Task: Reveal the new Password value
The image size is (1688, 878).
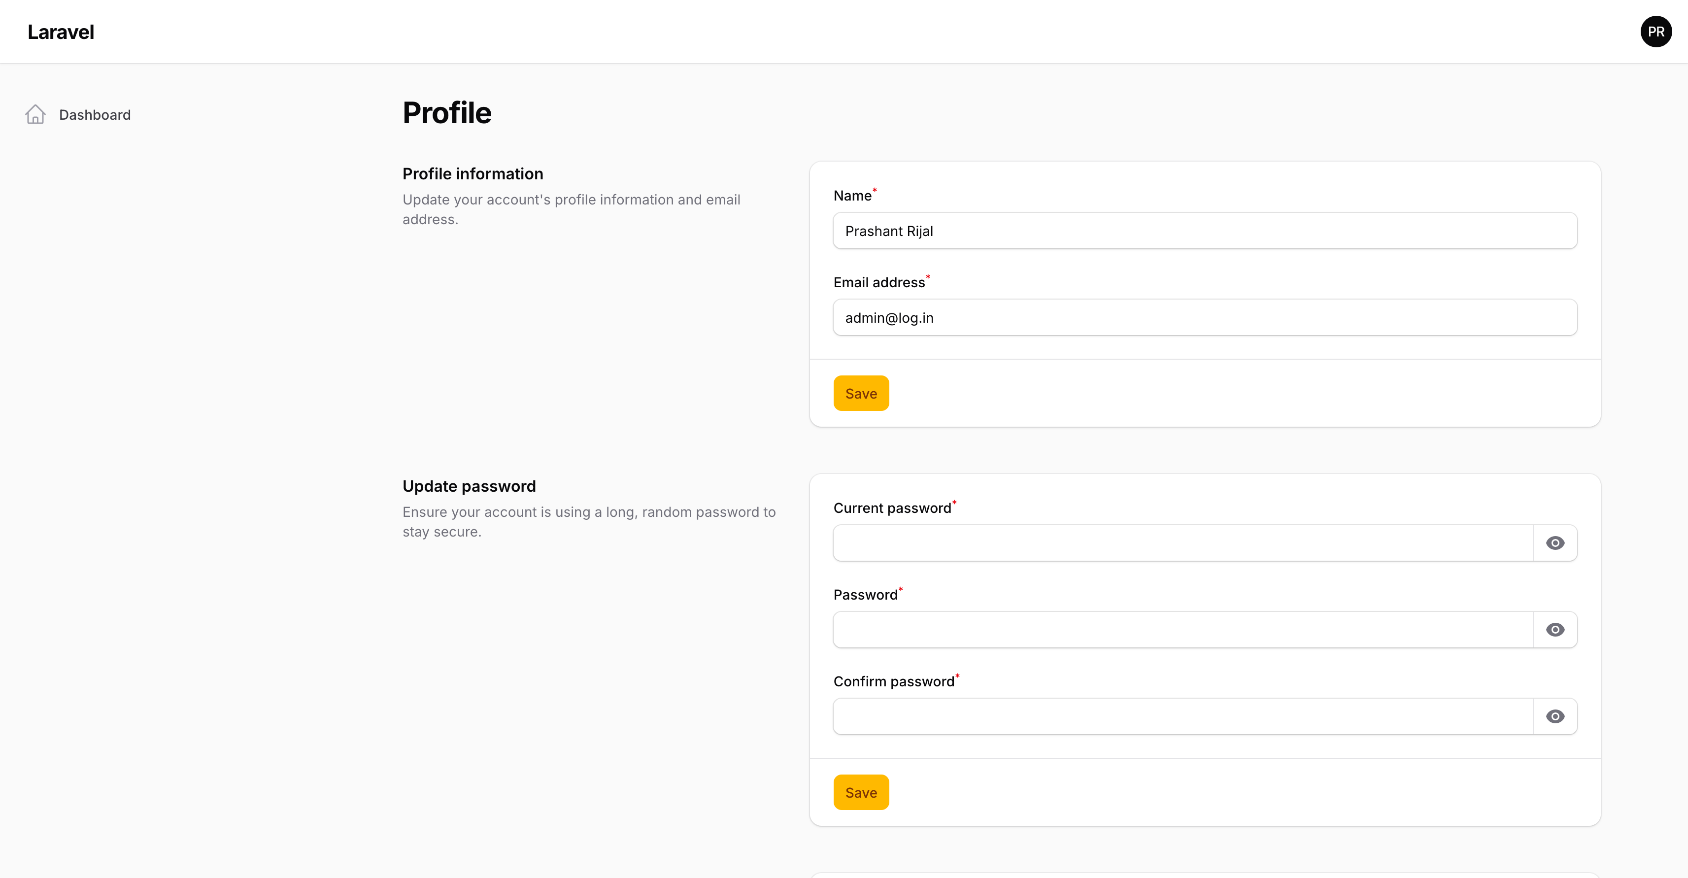Action: tap(1555, 630)
